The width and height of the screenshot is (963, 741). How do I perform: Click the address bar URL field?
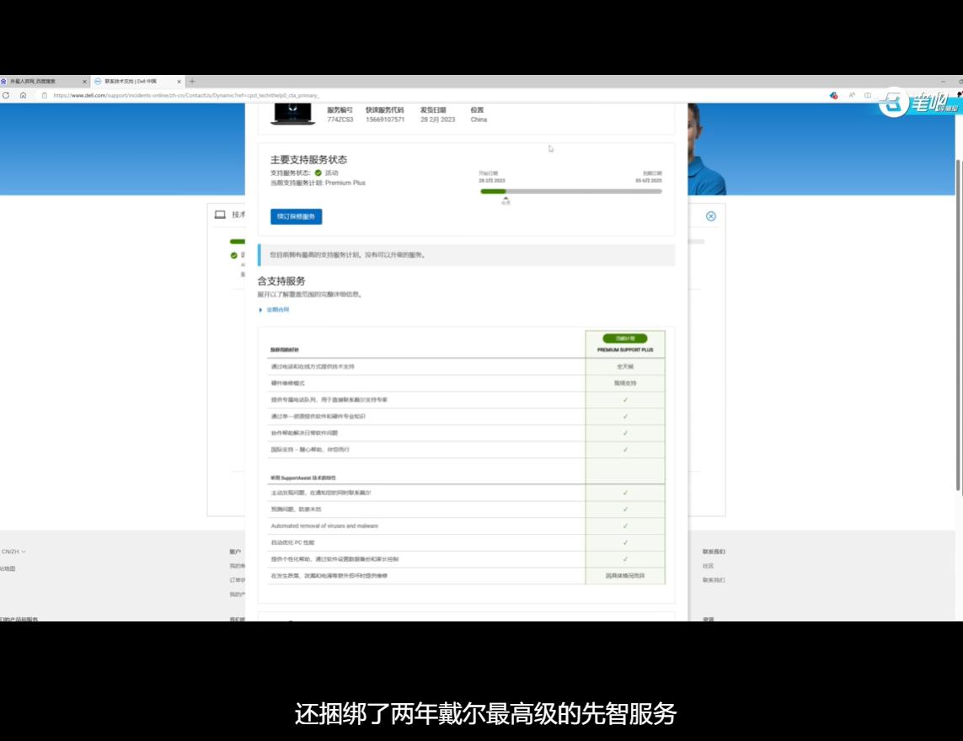pyautogui.click(x=186, y=95)
